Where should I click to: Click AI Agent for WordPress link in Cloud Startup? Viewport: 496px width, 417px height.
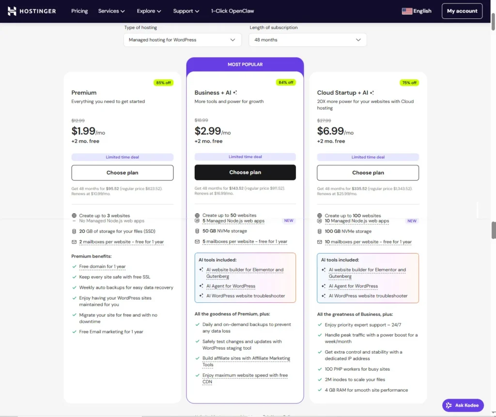click(x=353, y=286)
